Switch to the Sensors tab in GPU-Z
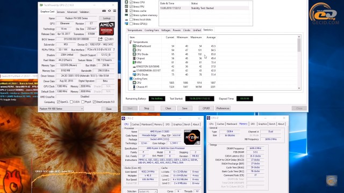344x193 pixels. coord(61,12)
